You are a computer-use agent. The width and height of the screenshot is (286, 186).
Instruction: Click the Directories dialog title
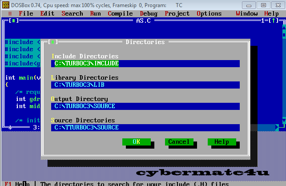pyautogui.click(x=145, y=42)
